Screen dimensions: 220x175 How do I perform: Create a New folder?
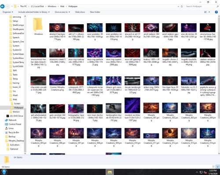coord(95,12)
